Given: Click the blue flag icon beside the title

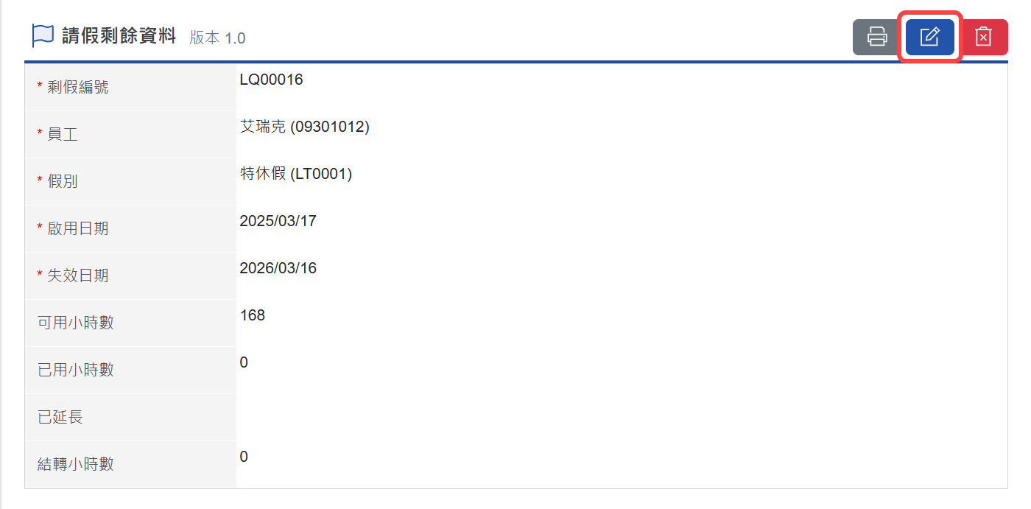Looking at the screenshot, I should coord(43,36).
